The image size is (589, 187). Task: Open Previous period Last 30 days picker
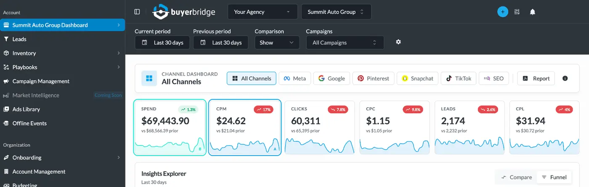(221, 42)
